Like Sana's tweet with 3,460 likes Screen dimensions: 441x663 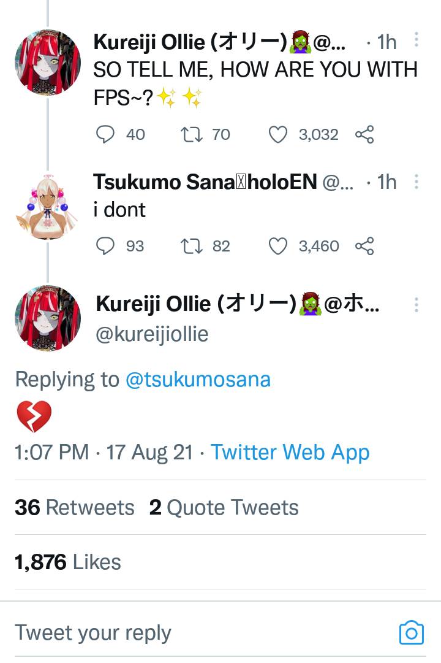[x=278, y=246]
